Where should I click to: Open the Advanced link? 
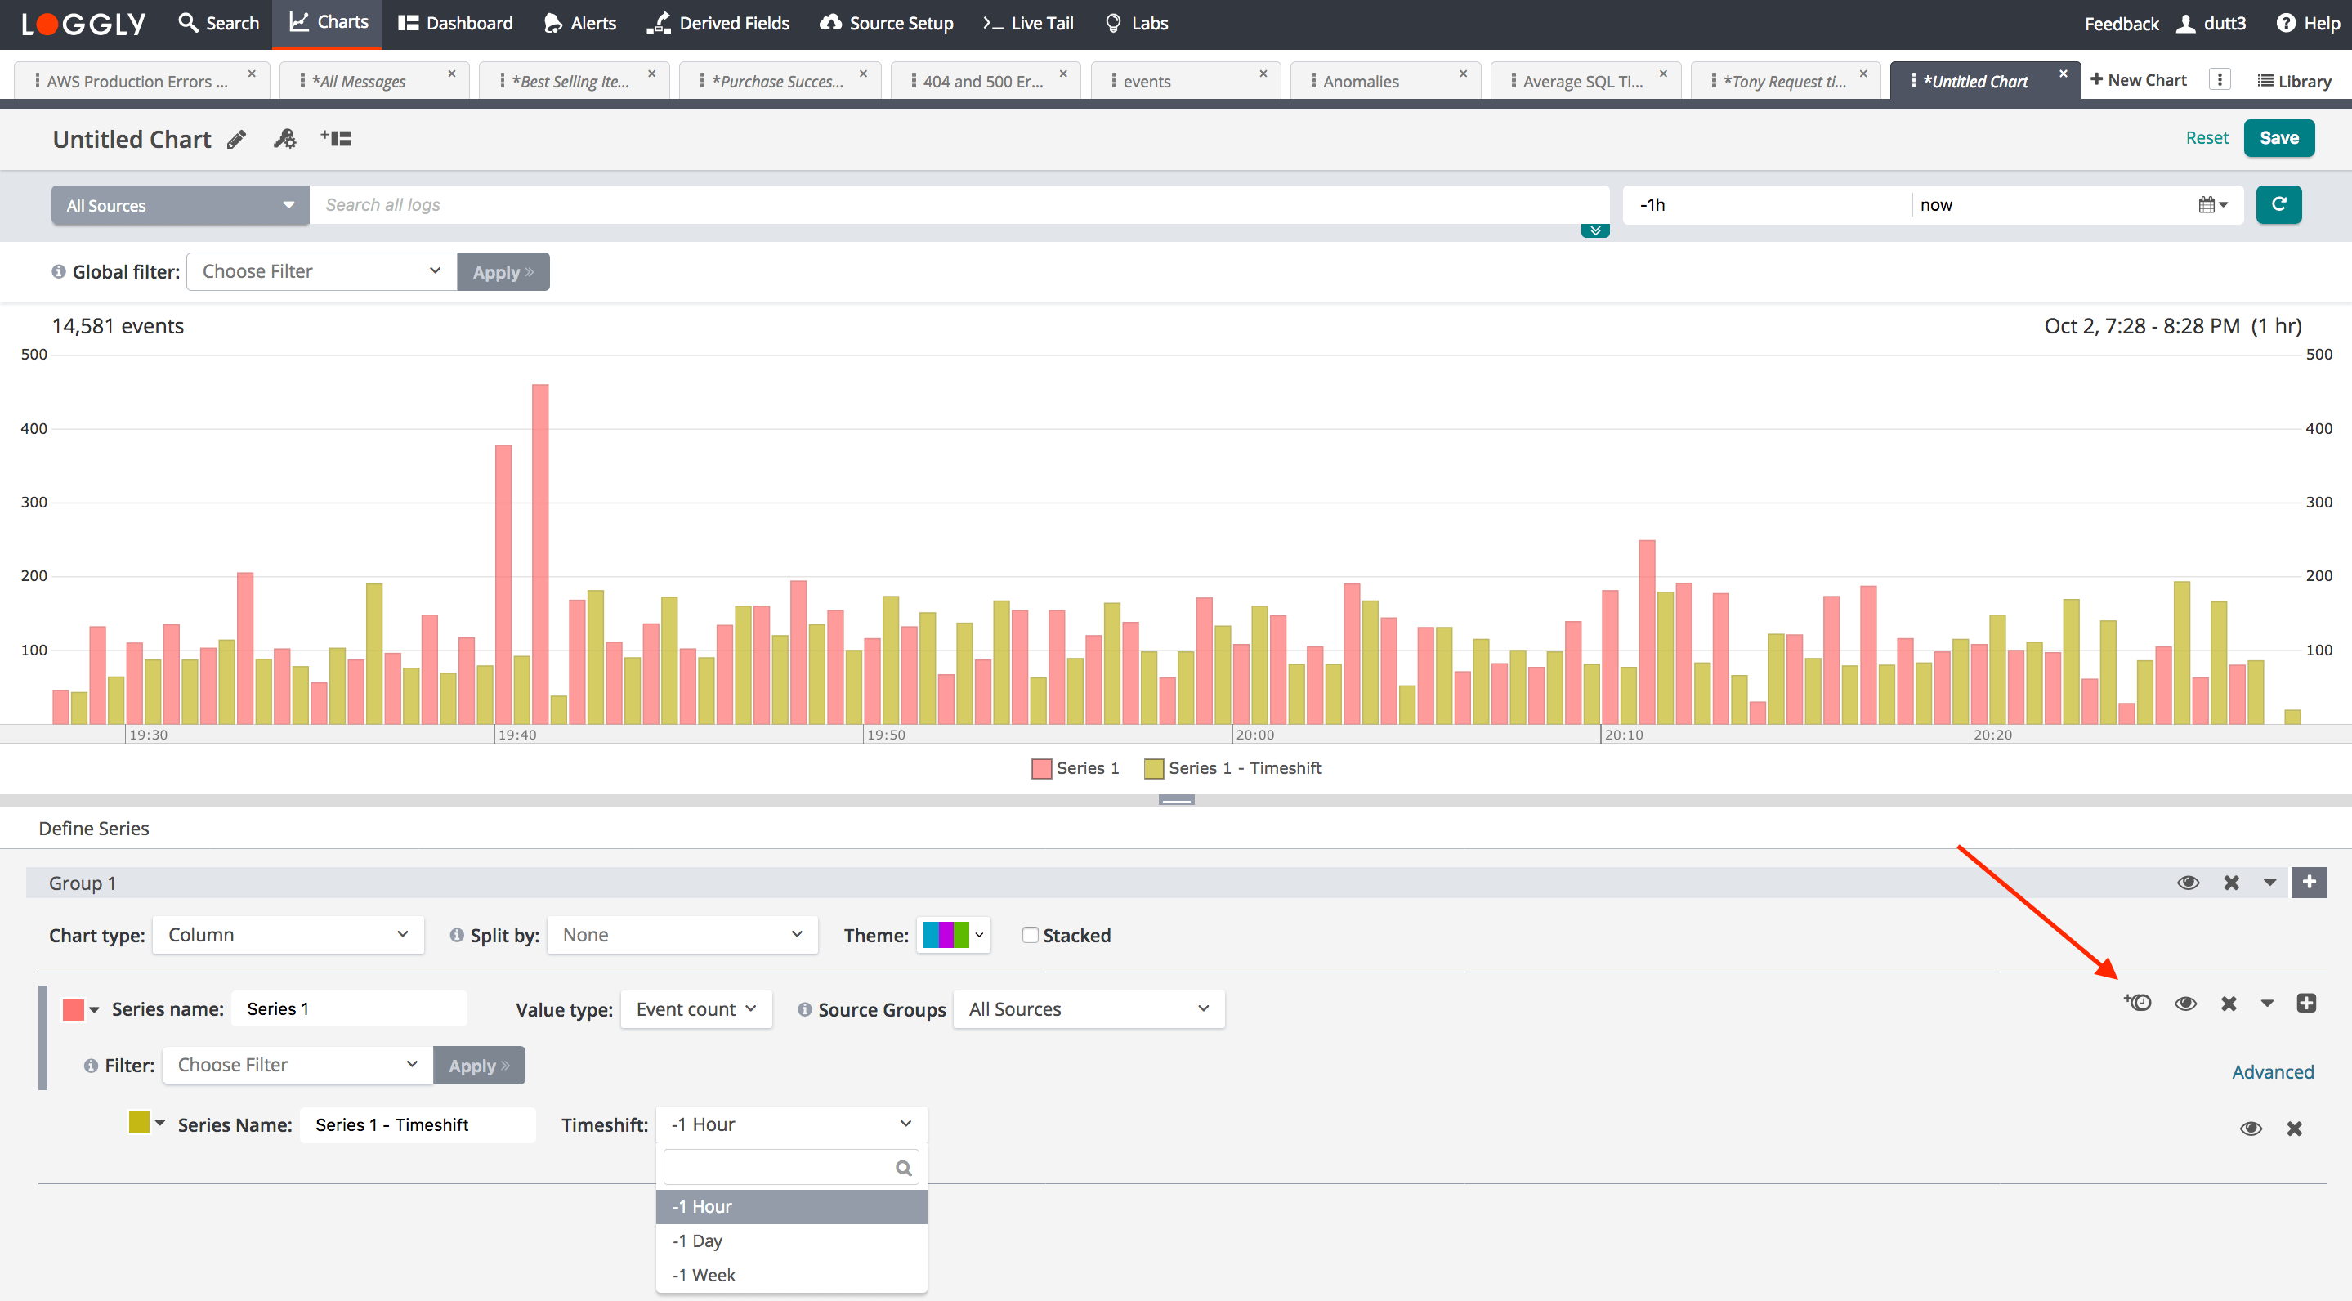(x=2272, y=1072)
